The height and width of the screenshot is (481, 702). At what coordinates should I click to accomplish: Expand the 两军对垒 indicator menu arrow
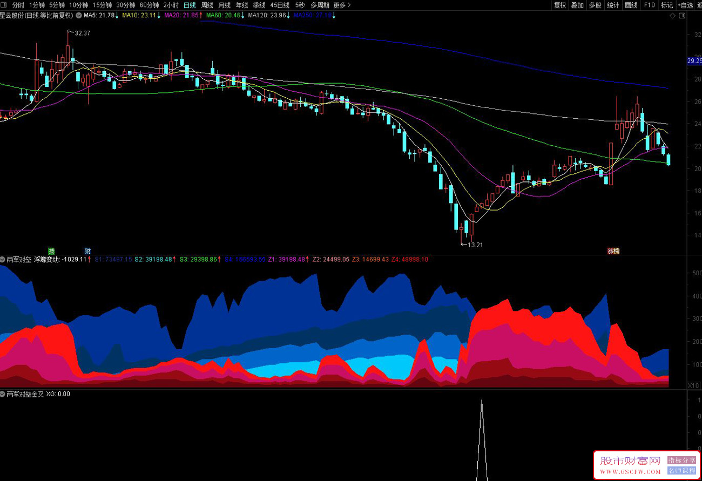click(x=3, y=260)
